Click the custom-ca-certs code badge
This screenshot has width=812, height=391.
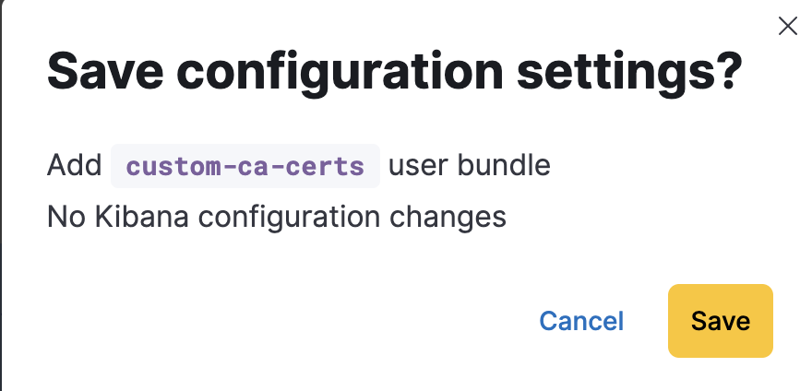pos(245,167)
